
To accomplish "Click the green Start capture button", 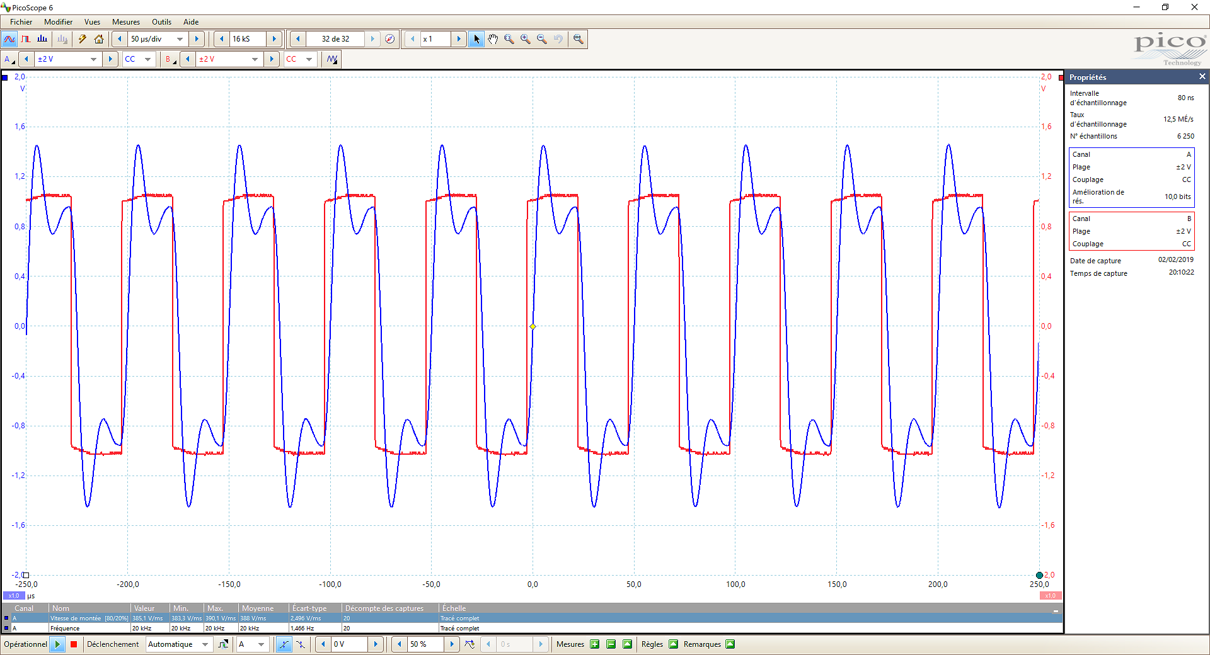I will (x=57, y=644).
